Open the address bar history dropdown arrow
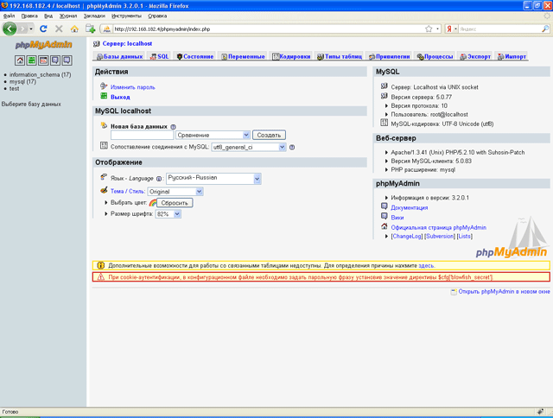This screenshot has height=418, width=553. 438,28
